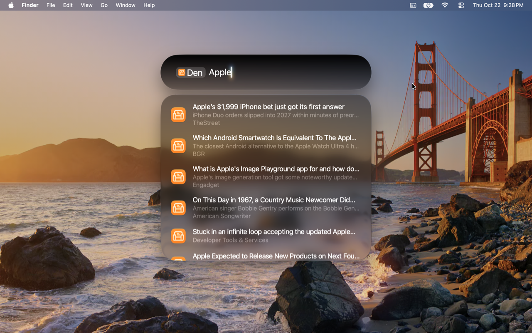Click the image generation tool description text
The width and height of the screenshot is (532, 333).
(275, 177)
